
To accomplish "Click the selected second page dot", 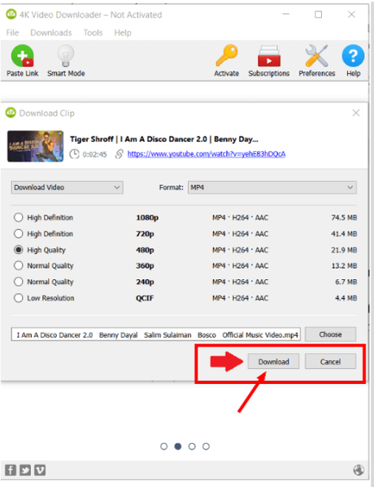I will pyautogui.click(x=178, y=446).
